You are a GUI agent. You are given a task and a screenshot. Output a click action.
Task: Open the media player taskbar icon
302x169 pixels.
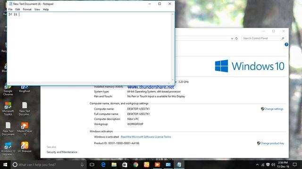[157, 165]
